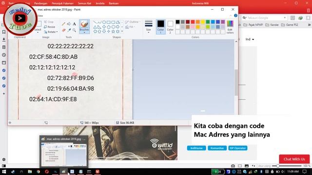The image size is (312, 175).
Task: Show more bookmarks bar overflow chevron
Action: tap(309, 25)
